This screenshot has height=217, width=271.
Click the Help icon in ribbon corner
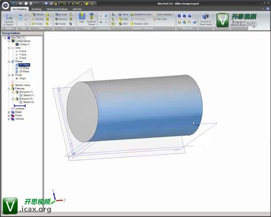pyautogui.click(x=269, y=8)
